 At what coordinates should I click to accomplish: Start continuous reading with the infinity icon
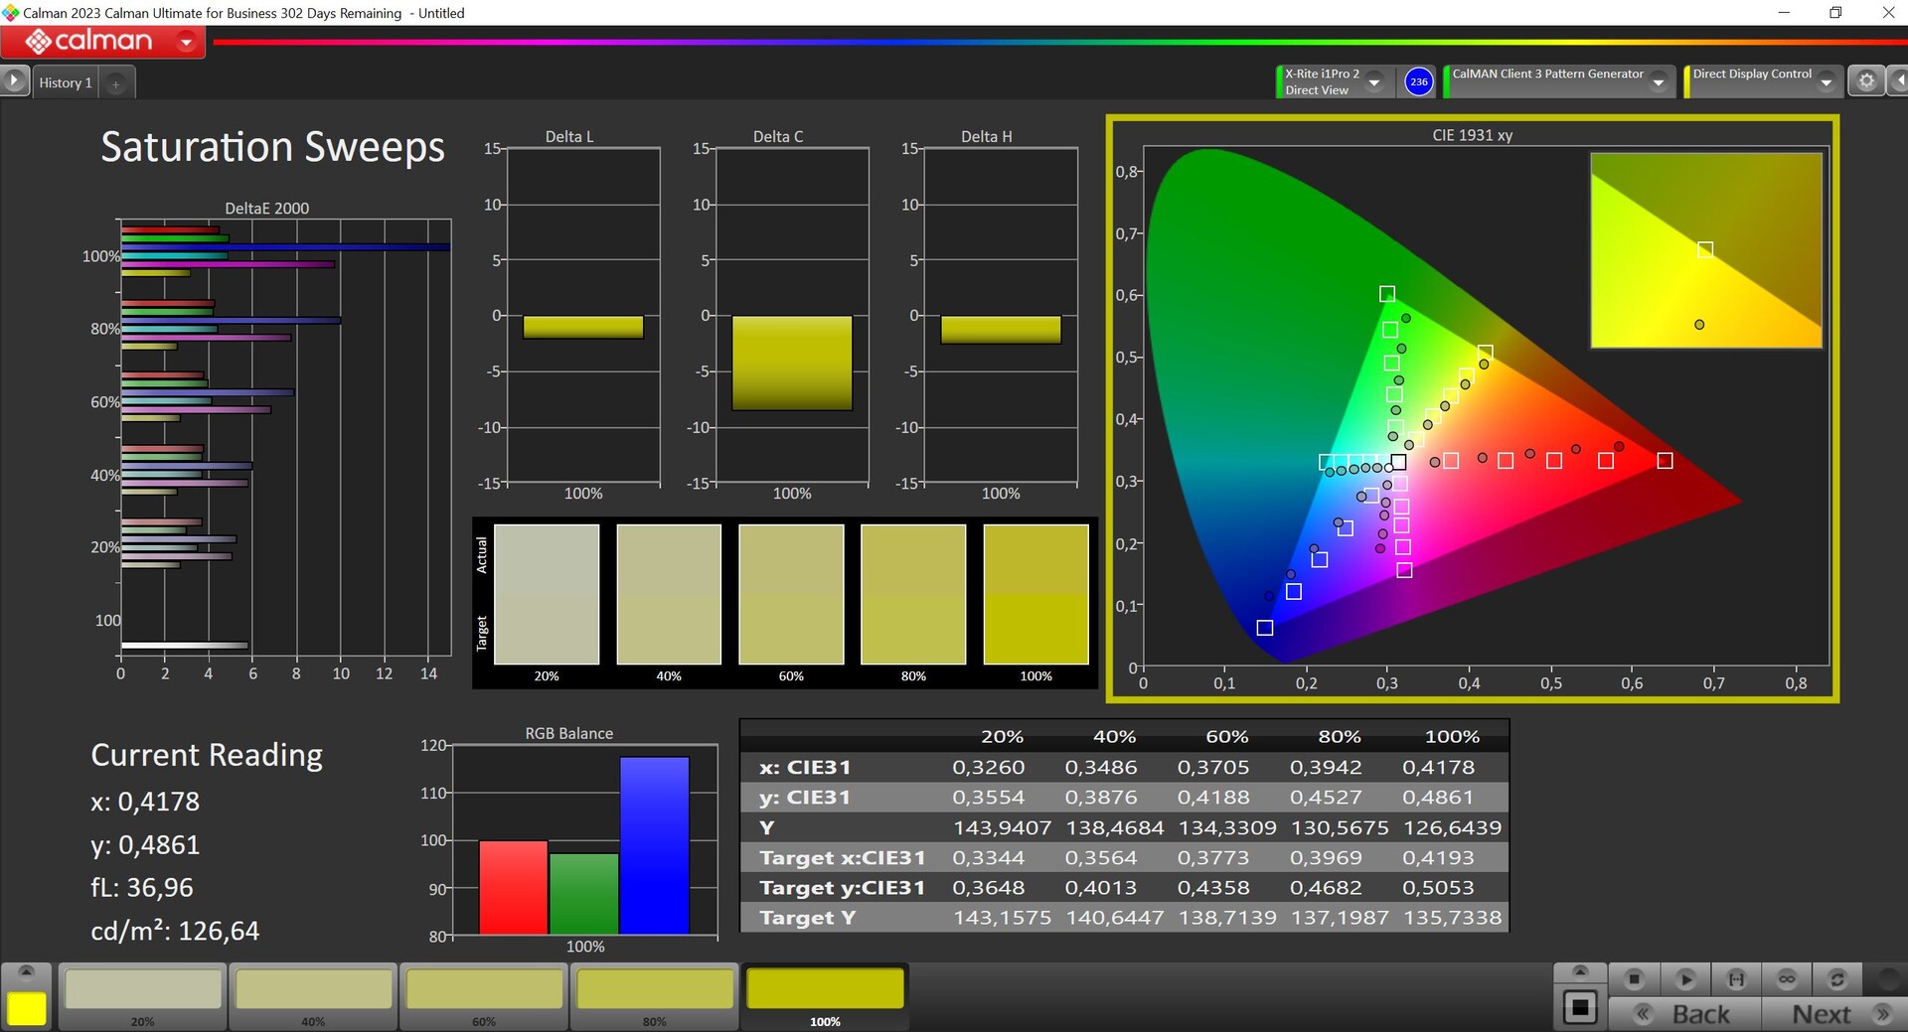[1787, 979]
